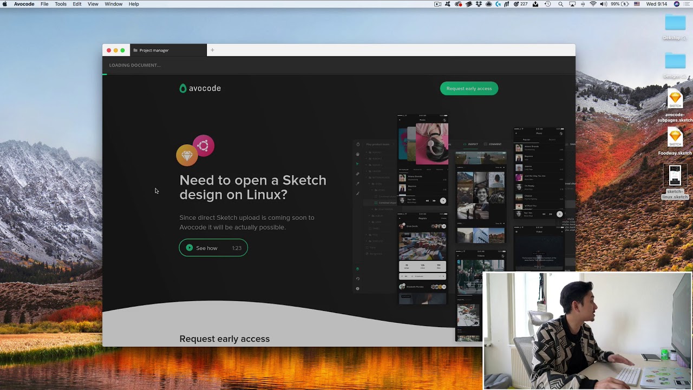Select avocode-subpages.sketch file on the desktop
The image size is (693, 390).
(x=675, y=106)
